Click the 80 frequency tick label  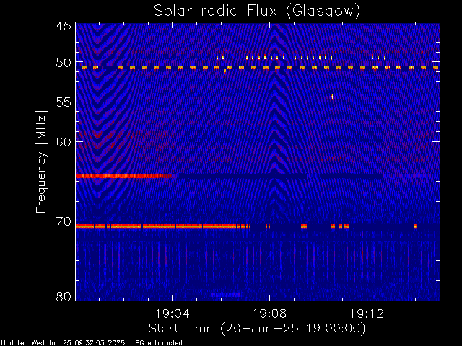coord(64,296)
